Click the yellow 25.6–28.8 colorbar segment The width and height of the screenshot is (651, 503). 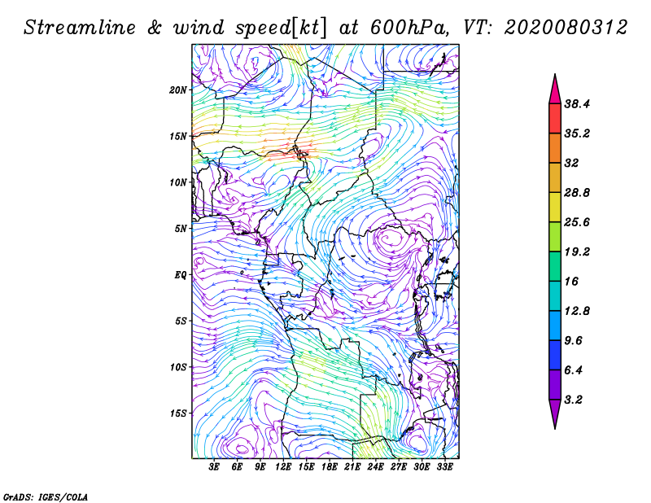click(x=555, y=207)
